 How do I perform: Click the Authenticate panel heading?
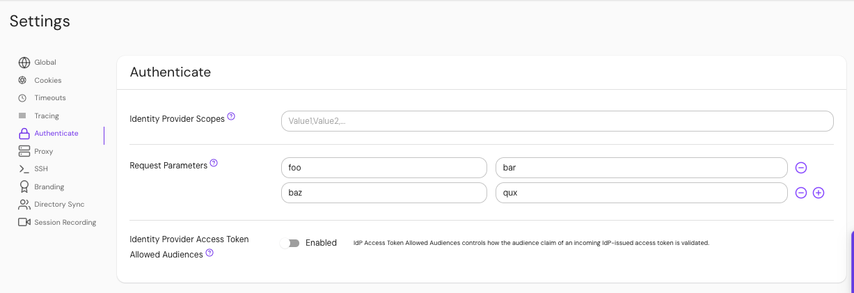171,72
